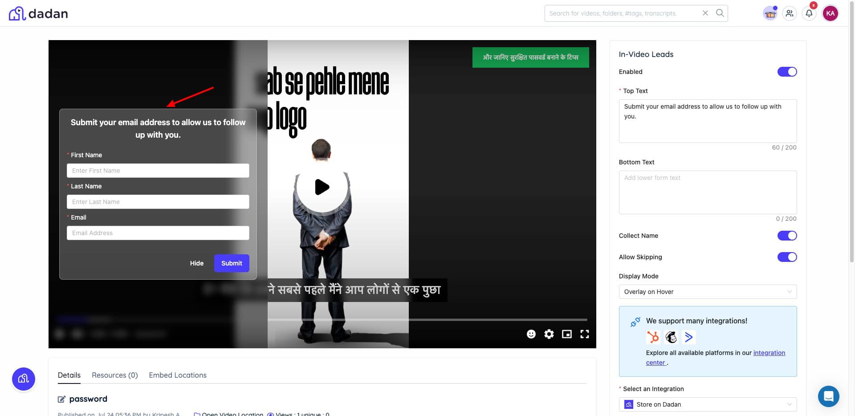Enter fullscreen video mode
This screenshot has height=416, width=855.
point(584,334)
